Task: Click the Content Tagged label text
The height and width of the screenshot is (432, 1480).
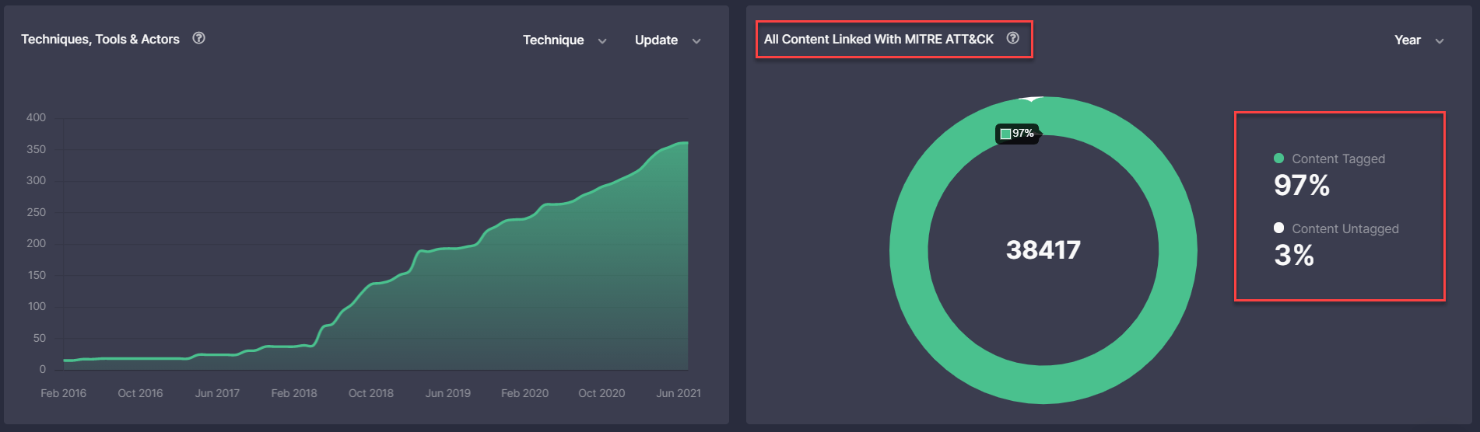Action: pyautogui.click(x=1338, y=159)
